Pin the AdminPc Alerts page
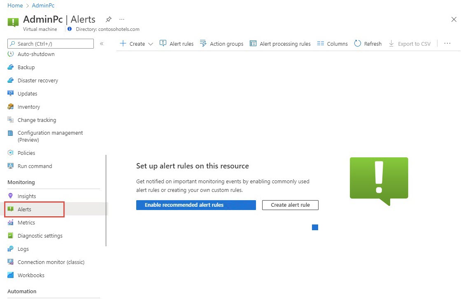The height and width of the screenshot is (299, 463). (x=109, y=19)
